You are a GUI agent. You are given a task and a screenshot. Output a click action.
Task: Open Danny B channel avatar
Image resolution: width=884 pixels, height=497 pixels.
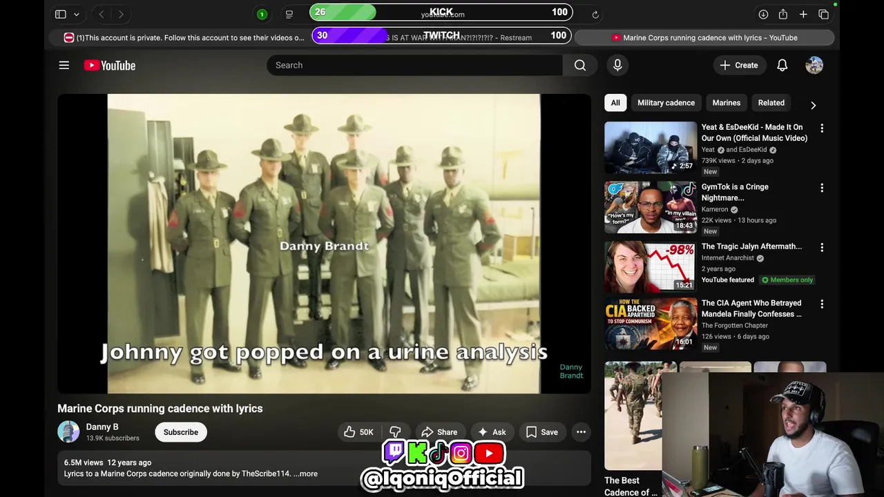68,432
